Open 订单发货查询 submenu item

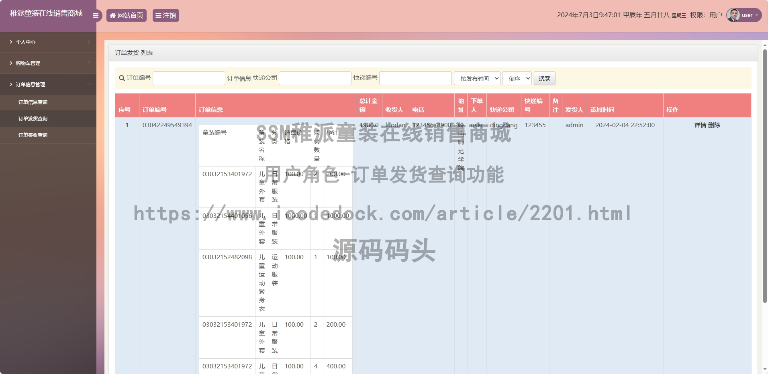point(48,119)
